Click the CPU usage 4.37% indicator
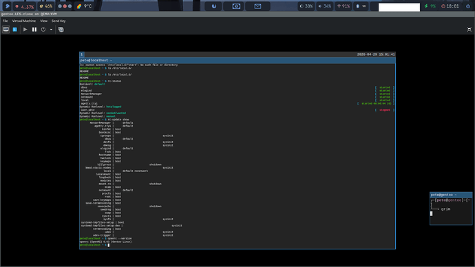Viewport: 475px width, 267px height. point(25,6)
